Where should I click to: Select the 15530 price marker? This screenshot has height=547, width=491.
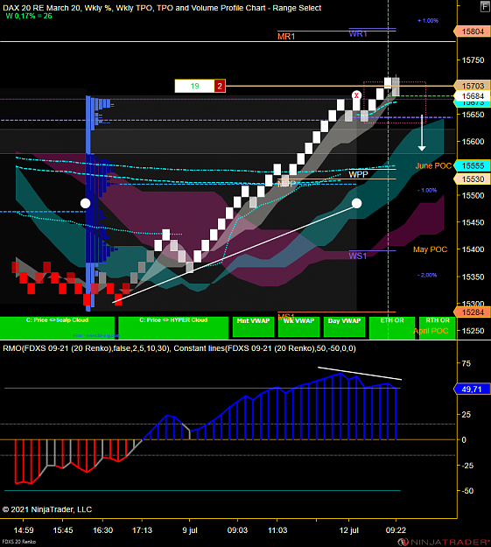(x=473, y=179)
